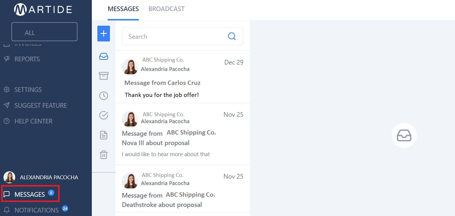Click the Notifications badge showing 24
Screen dimensions: 455x216
pyautogui.click(x=65, y=208)
